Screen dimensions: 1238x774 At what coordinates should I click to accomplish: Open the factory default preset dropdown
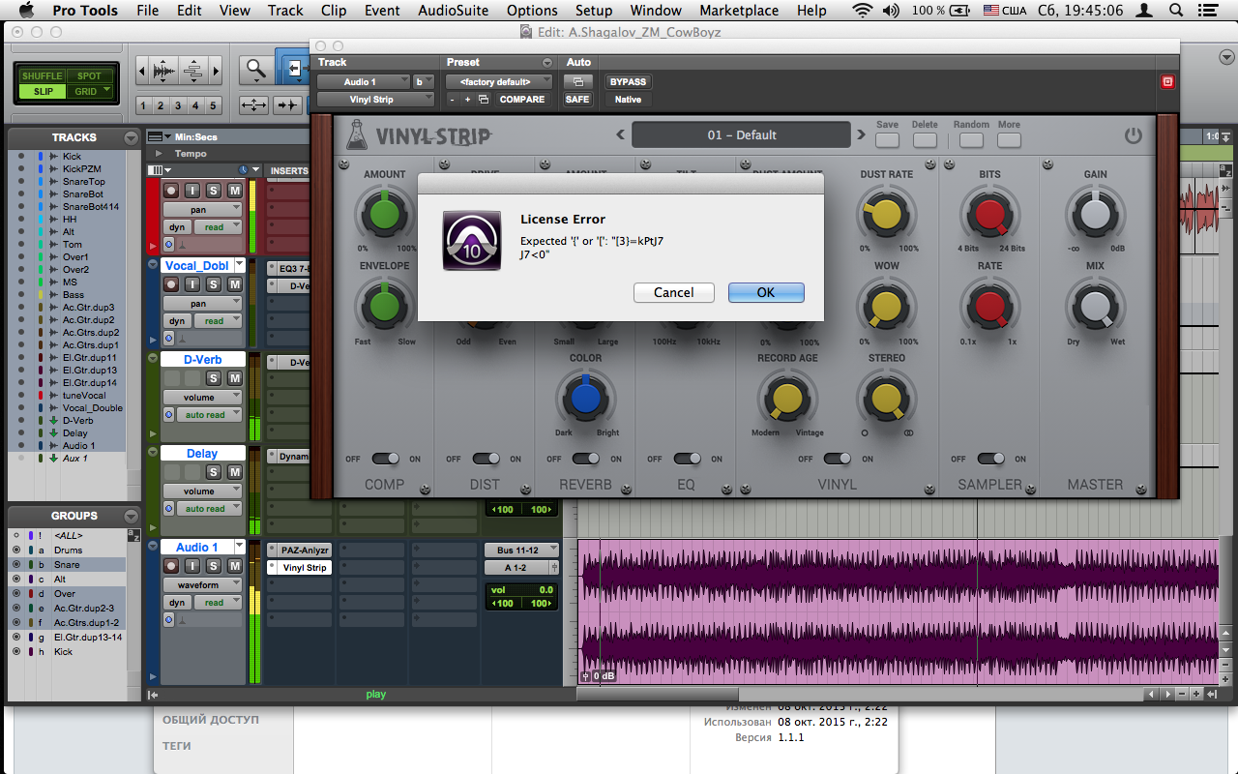pos(499,82)
